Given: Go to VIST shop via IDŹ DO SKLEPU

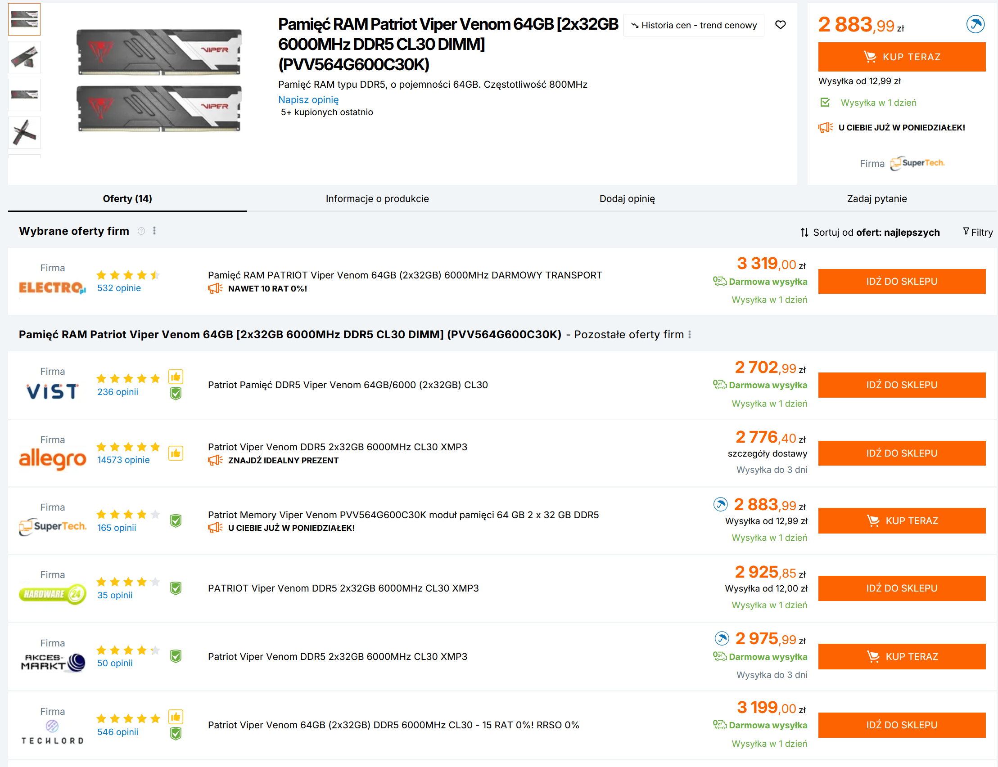Looking at the screenshot, I should 901,385.
